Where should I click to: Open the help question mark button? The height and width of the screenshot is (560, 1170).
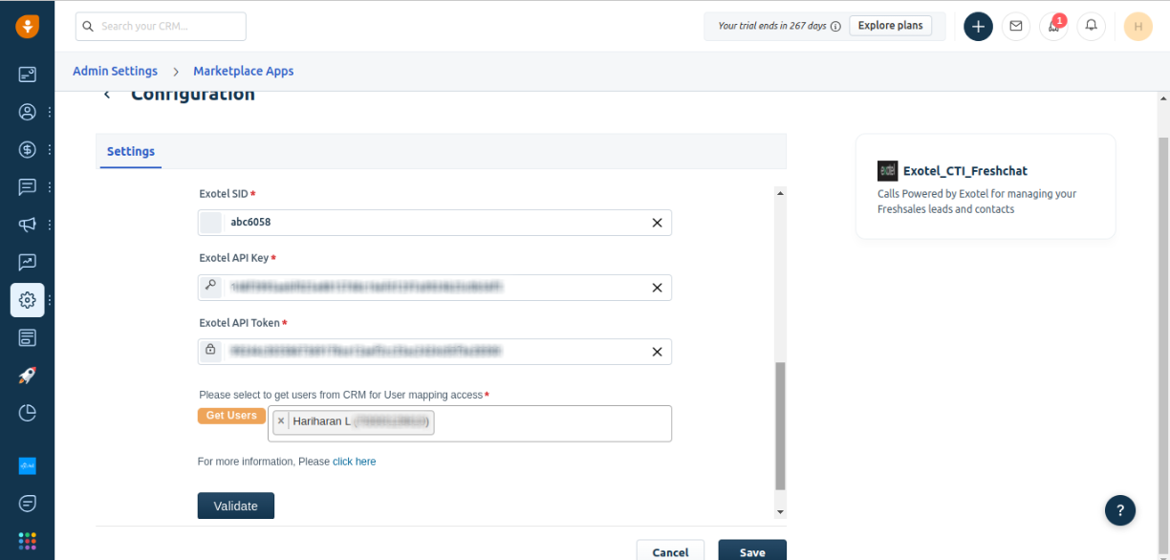coord(1120,510)
